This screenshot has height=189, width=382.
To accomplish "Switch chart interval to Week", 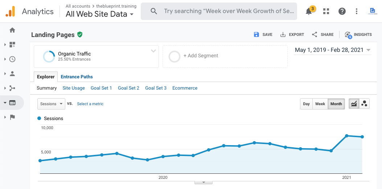I will 320,104.
